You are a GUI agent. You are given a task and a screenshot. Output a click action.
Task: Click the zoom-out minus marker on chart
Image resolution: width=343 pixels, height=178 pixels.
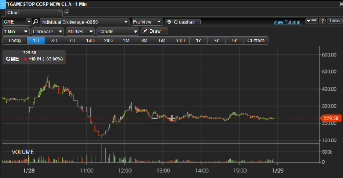[154, 117]
